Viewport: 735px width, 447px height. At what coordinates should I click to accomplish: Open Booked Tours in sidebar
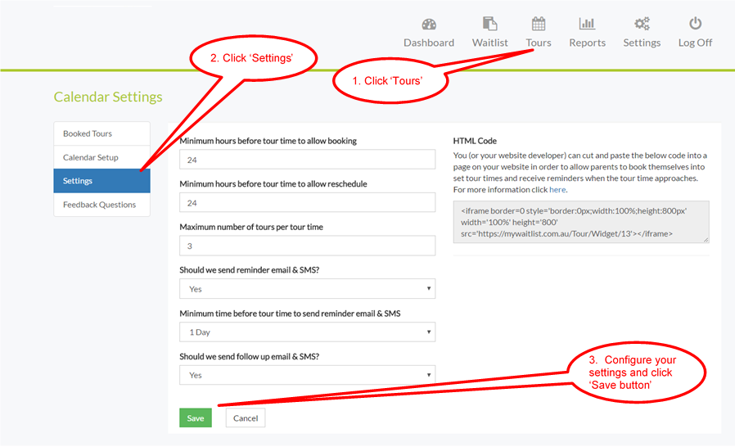coord(101,133)
